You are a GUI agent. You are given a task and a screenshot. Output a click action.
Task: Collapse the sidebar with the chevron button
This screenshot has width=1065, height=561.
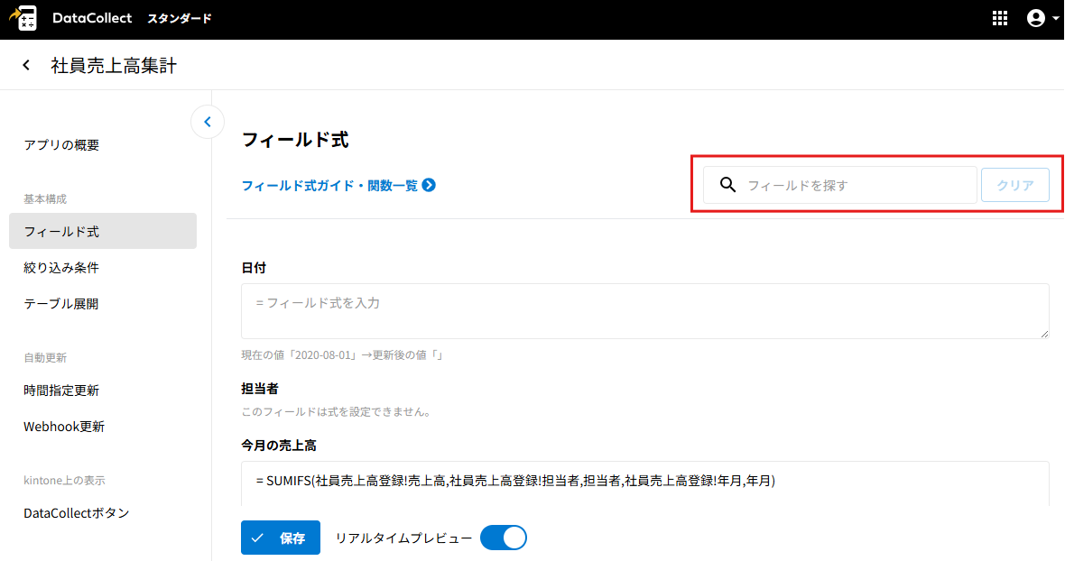tap(208, 122)
